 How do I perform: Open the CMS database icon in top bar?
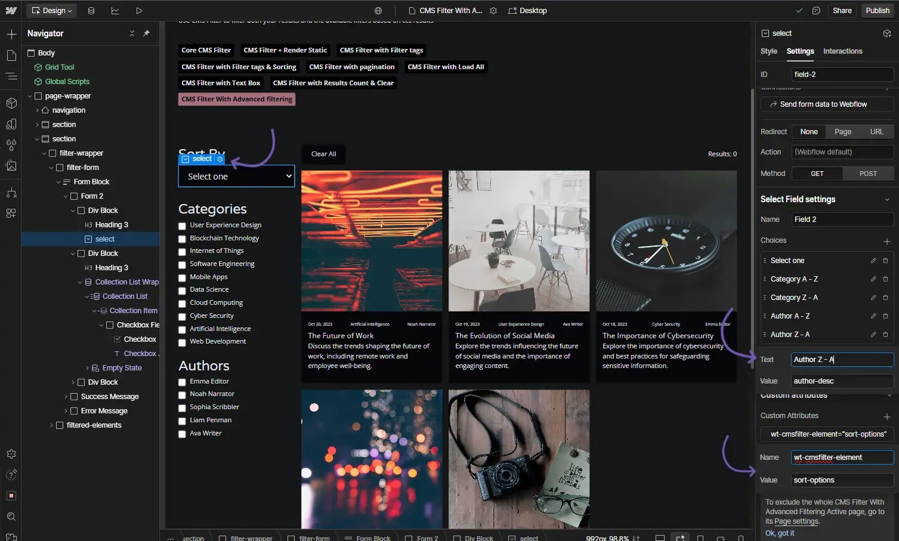point(91,11)
